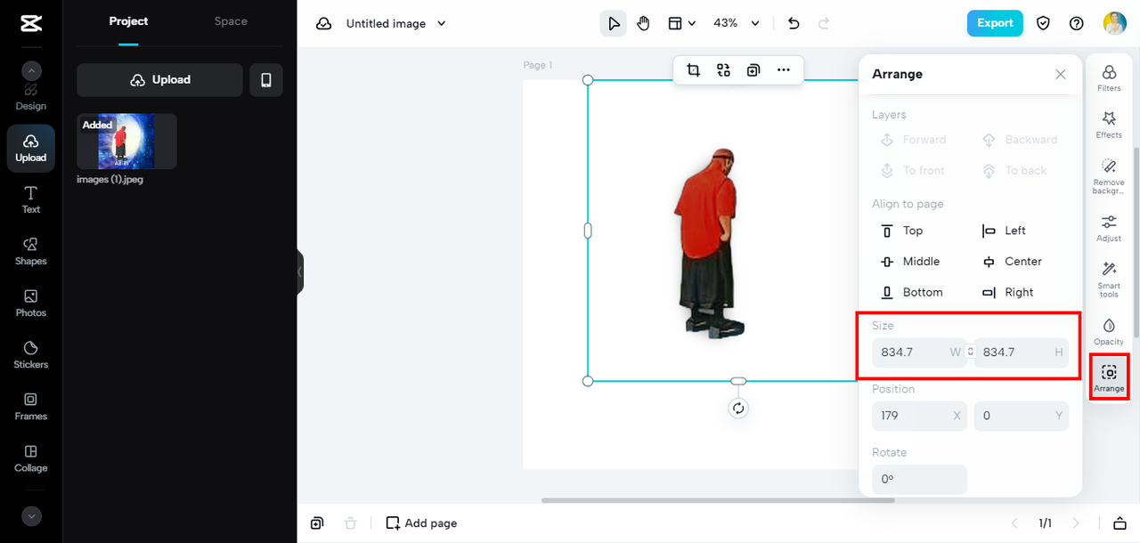Click the Add page button
Viewport: 1140px width, 543px height.
click(421, 523)
